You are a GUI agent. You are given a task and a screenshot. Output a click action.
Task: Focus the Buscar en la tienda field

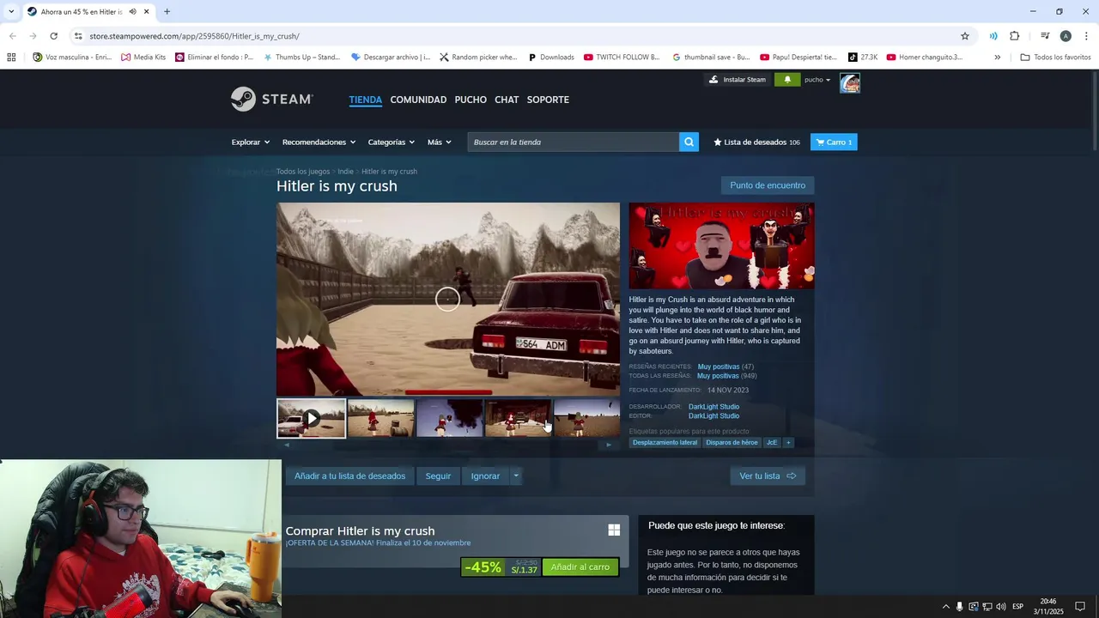click(x=573, y=142)
